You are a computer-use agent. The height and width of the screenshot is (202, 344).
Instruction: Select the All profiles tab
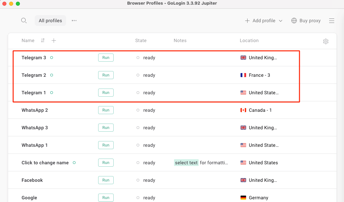tap(50, 21)
